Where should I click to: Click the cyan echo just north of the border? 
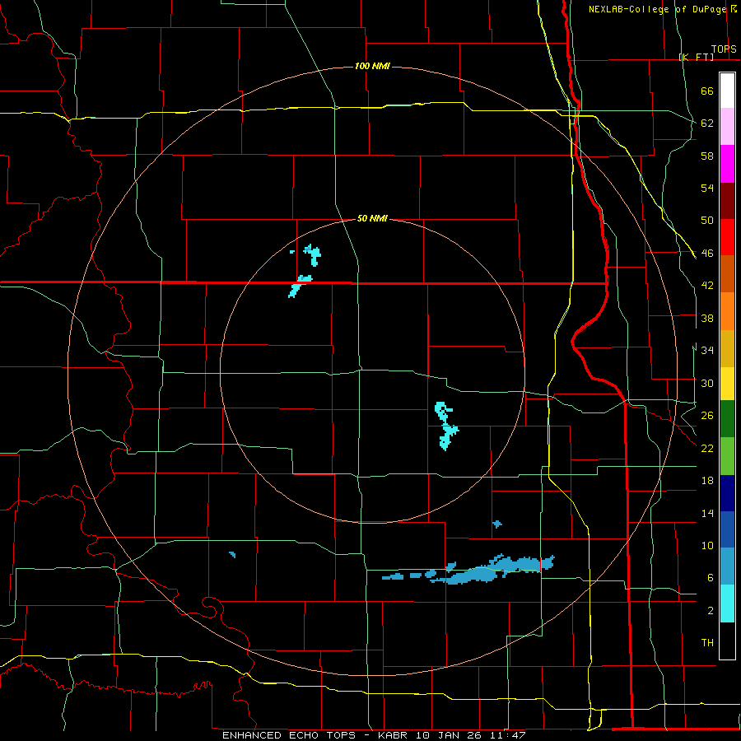click(x=313, y=255)
